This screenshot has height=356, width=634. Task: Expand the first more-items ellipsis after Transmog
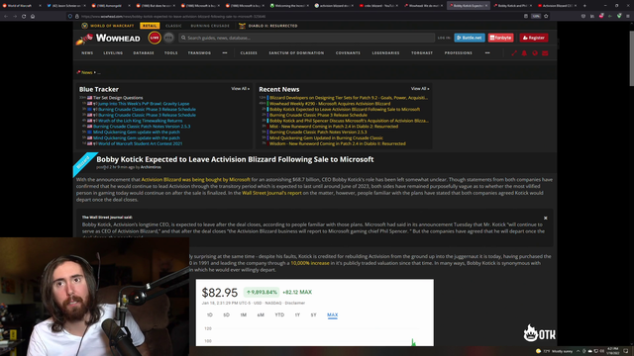[225, 52]
